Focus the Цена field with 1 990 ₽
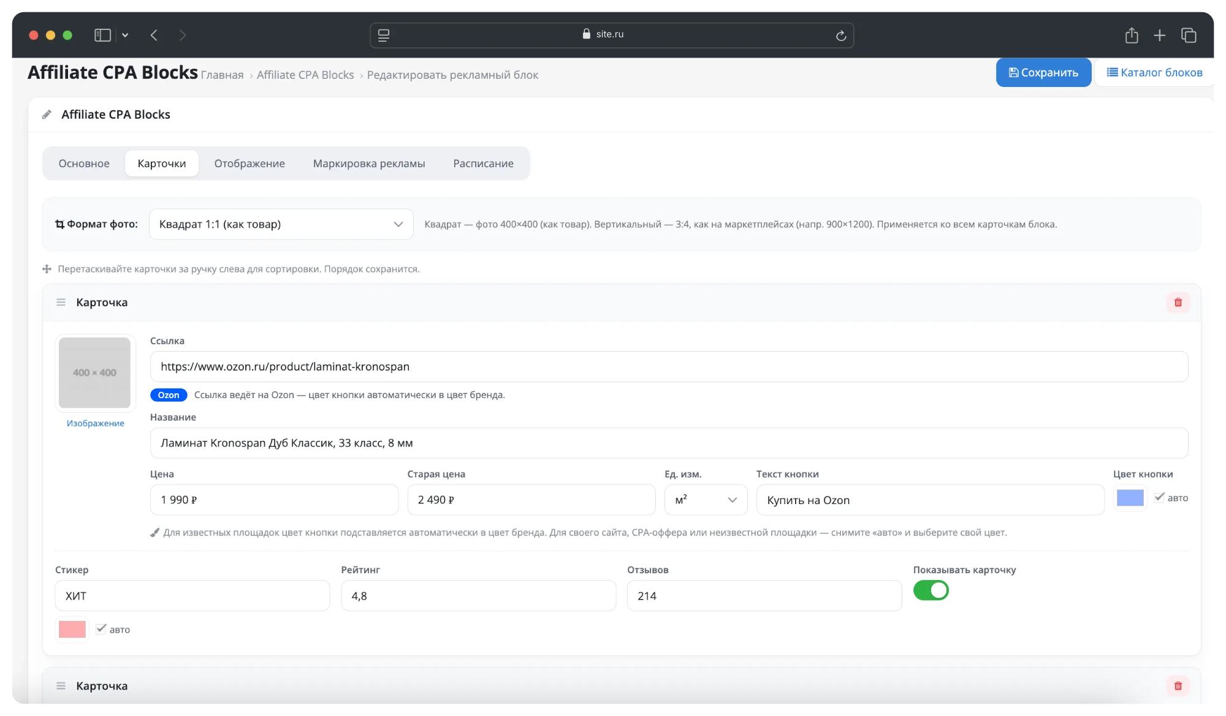The image size is (1226, 716). [275, 500]
